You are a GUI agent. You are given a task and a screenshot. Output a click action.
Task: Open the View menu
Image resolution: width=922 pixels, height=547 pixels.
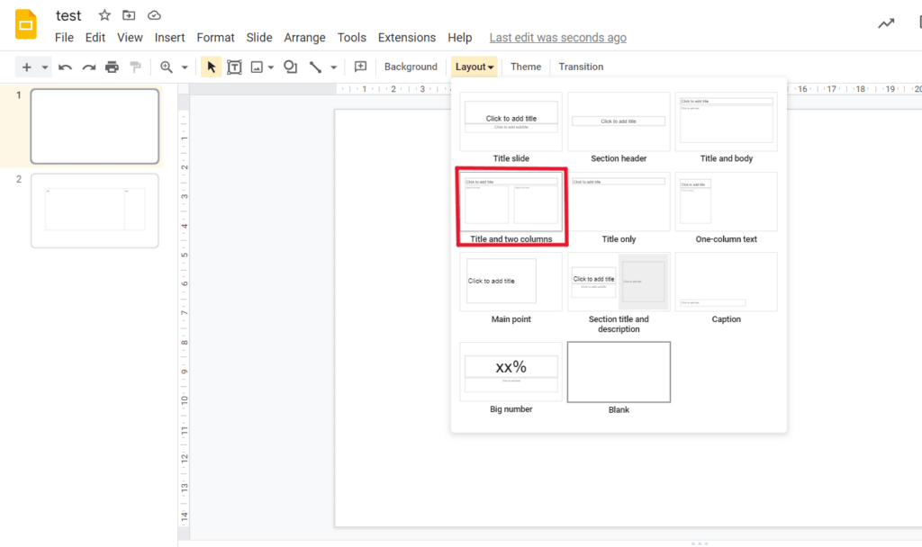pos(130,38)
